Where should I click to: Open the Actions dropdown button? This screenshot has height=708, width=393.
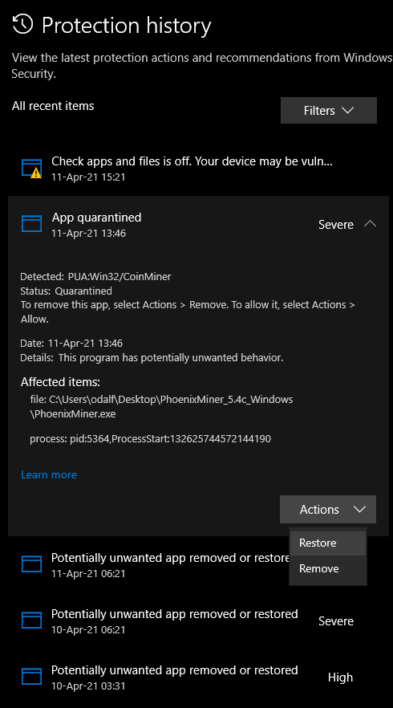pos(328,509)
